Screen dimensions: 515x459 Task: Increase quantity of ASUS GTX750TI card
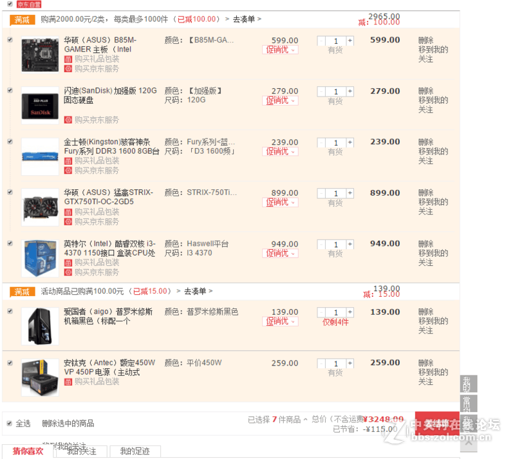pyautogui.click(x=350, y=193)
